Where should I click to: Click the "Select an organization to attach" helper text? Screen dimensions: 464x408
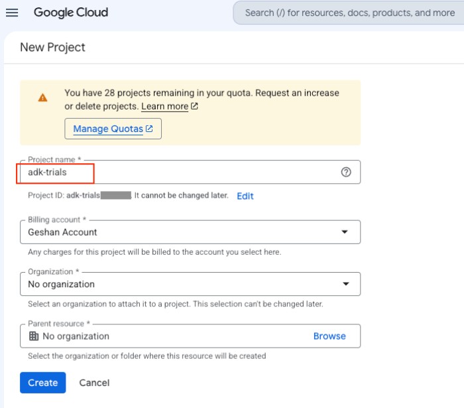176,304
